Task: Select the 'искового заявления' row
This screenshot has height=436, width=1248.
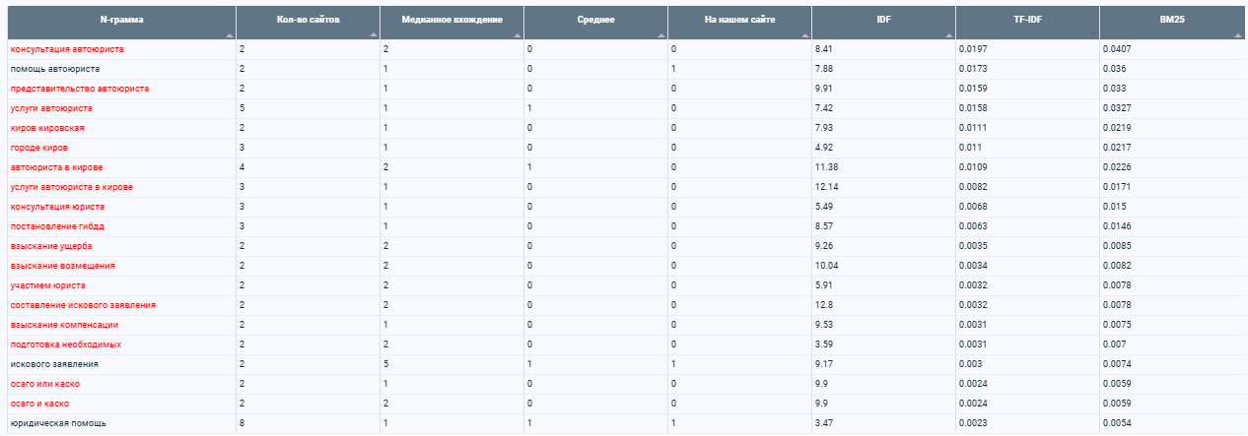Action: coord(624,364)
